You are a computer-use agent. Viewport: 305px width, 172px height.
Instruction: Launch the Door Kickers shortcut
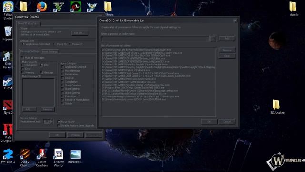(8, 56)
